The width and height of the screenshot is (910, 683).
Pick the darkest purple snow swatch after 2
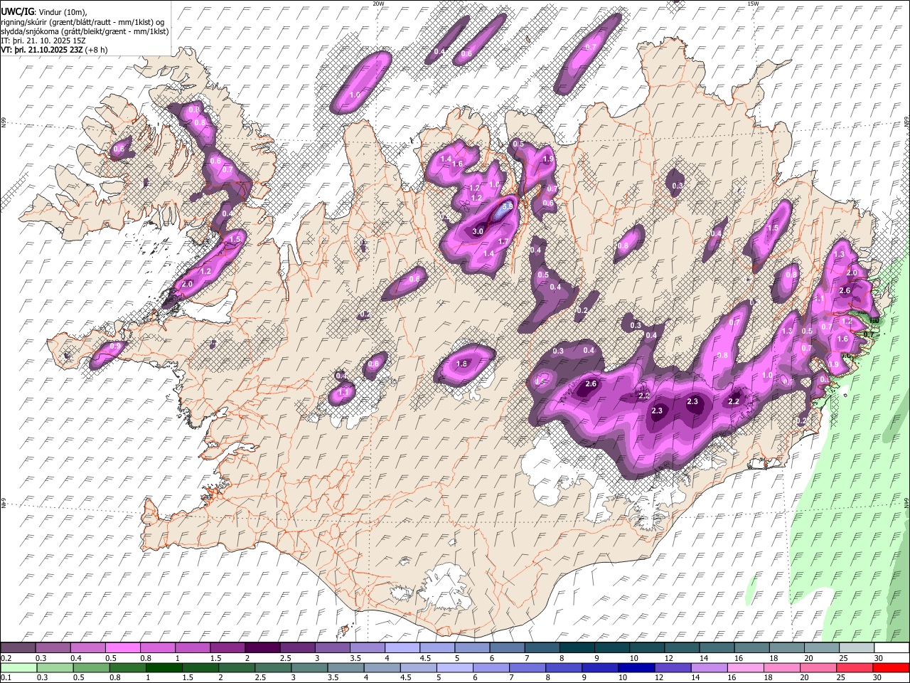click(263, 648)
